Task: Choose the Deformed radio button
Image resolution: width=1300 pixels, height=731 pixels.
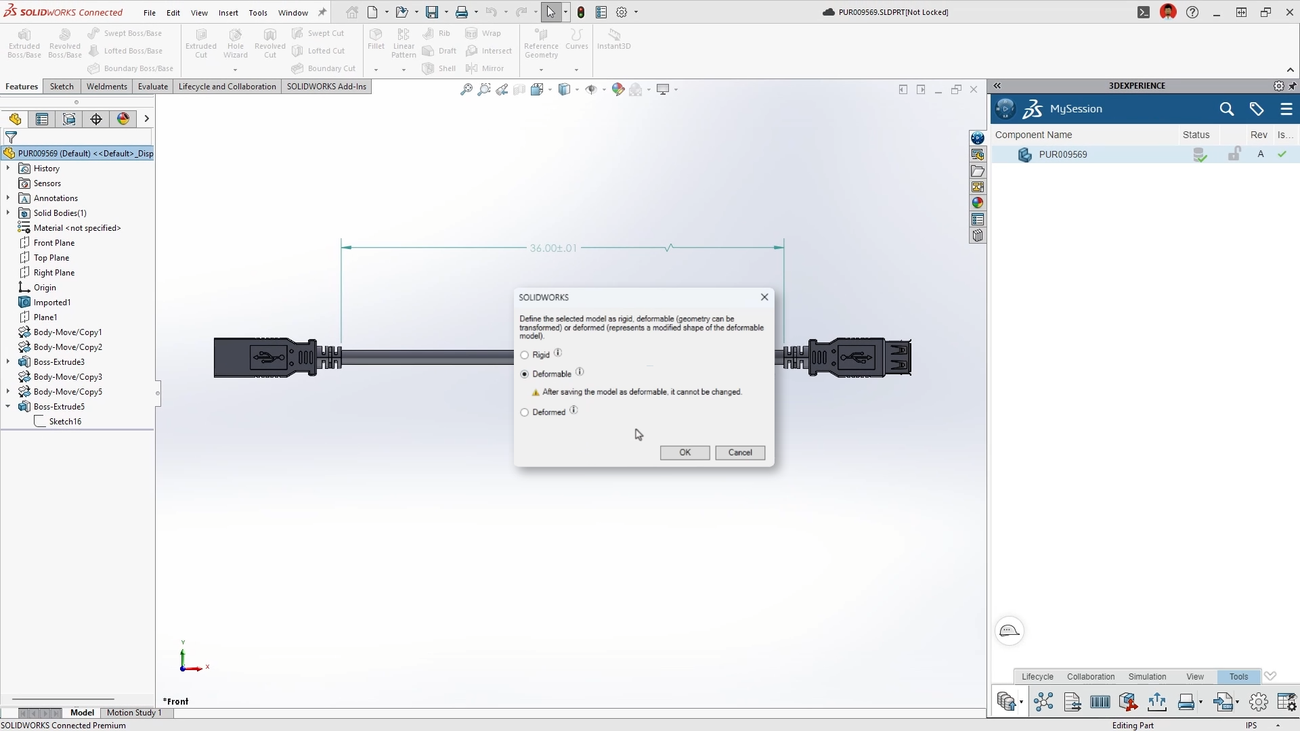Action: click(525, 412)
